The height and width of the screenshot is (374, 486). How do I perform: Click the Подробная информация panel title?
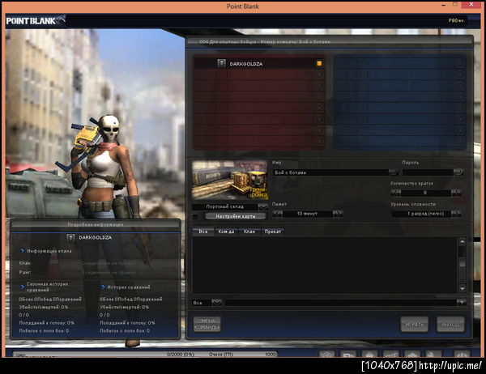coord(95,224)
